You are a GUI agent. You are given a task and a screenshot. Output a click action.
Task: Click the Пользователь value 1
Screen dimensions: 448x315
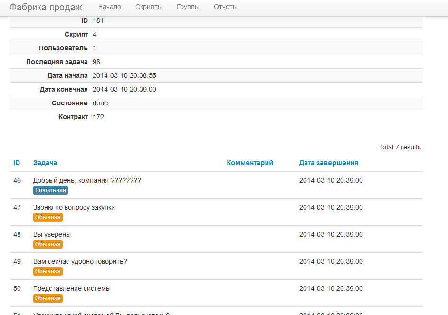pos(95,48)
